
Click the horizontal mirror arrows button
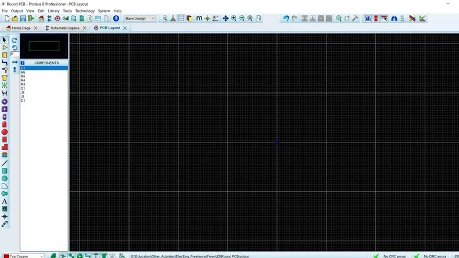pyautogui.click(x=15, y=62)
